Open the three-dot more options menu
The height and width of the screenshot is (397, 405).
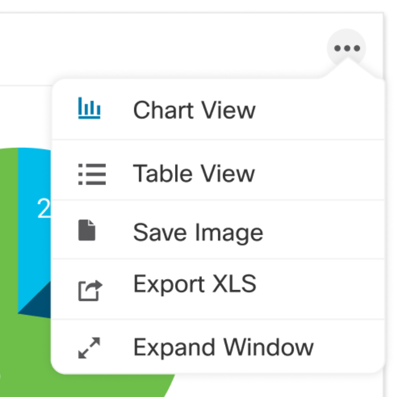click(x=347, y=49)
